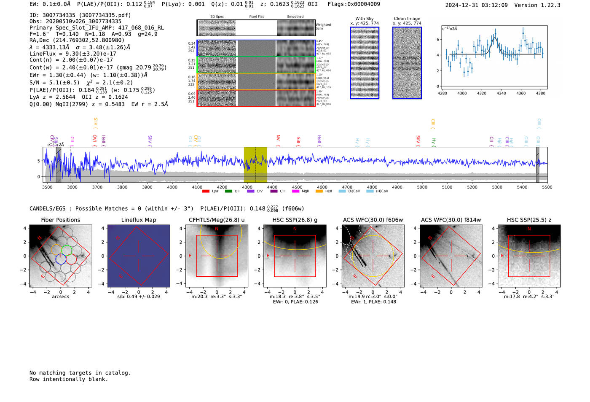Click the magenta MgII legend swatch

pyautogui.click(x=296, y=191)
